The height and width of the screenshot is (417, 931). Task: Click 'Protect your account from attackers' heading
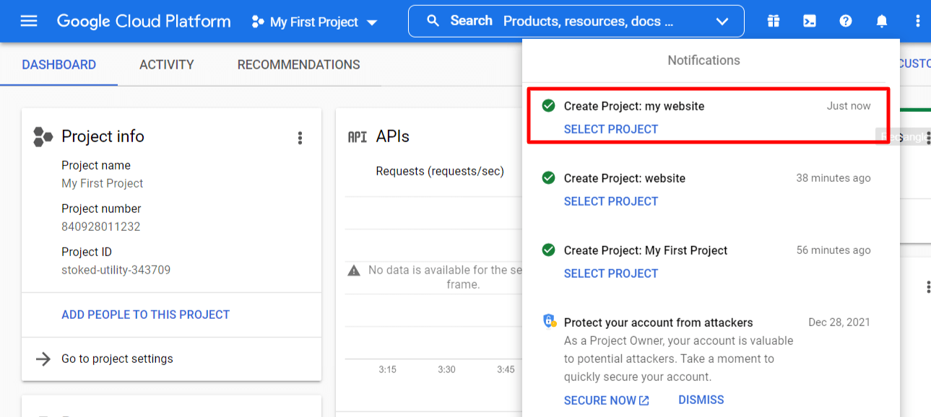click(659, 322)
